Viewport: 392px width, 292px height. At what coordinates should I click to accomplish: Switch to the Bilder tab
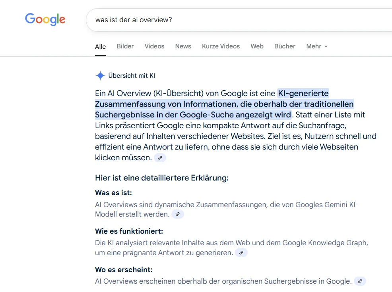(x=125, y=46)
